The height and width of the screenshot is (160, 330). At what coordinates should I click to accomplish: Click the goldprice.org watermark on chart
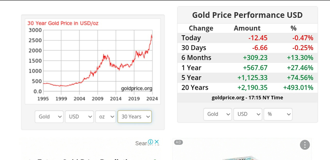click(137, 89)
